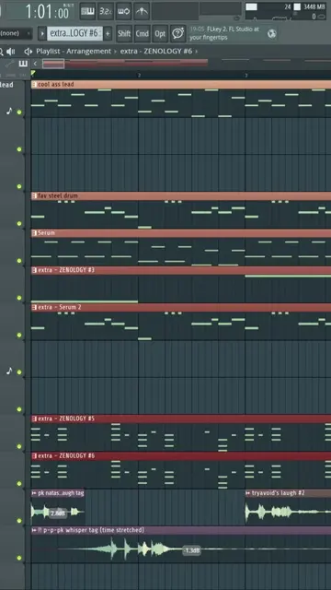Click the -1.3dB volume label on whisper tag clip
This screenshot has width=331, height=590.
(191, 551)
